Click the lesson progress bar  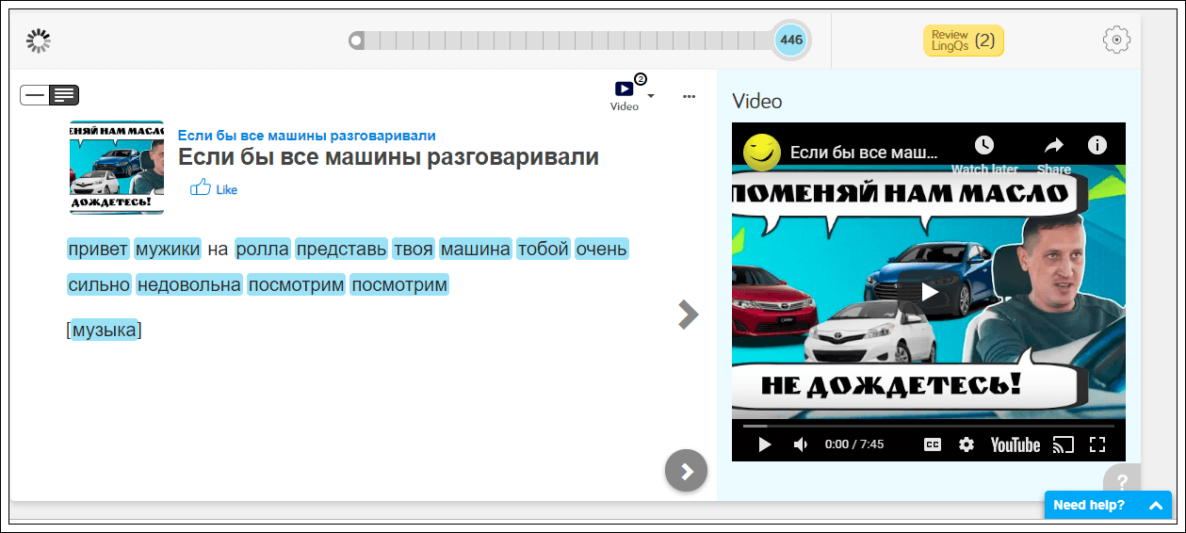coord(565,40)
